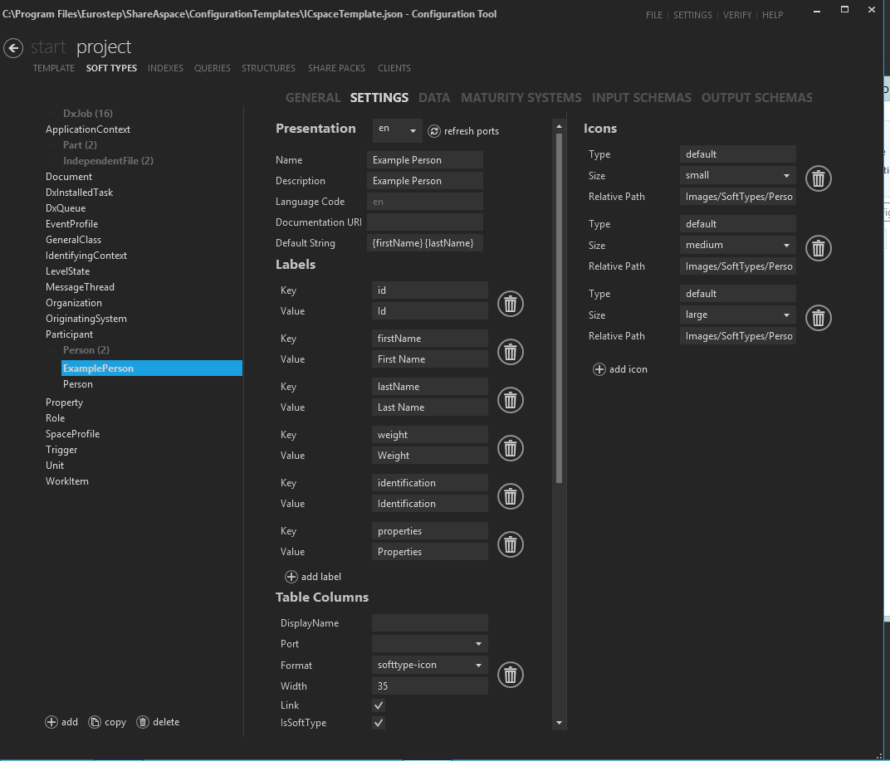Image resolution: width=890 pixels, height=761 pixels.
Task: Select ExamplePerson in the soft type tree
Action: [152, 368]
